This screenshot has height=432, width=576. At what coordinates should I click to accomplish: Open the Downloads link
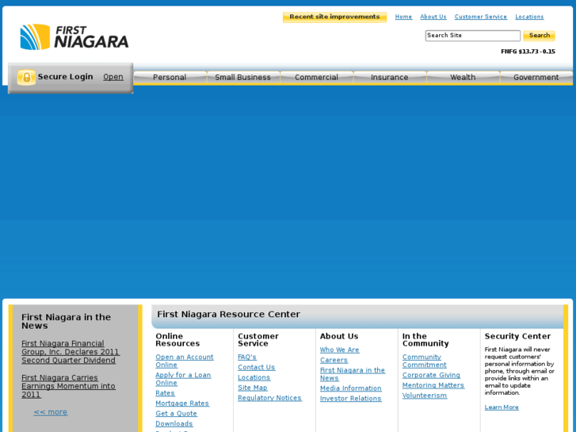click(x=174, y=424)
